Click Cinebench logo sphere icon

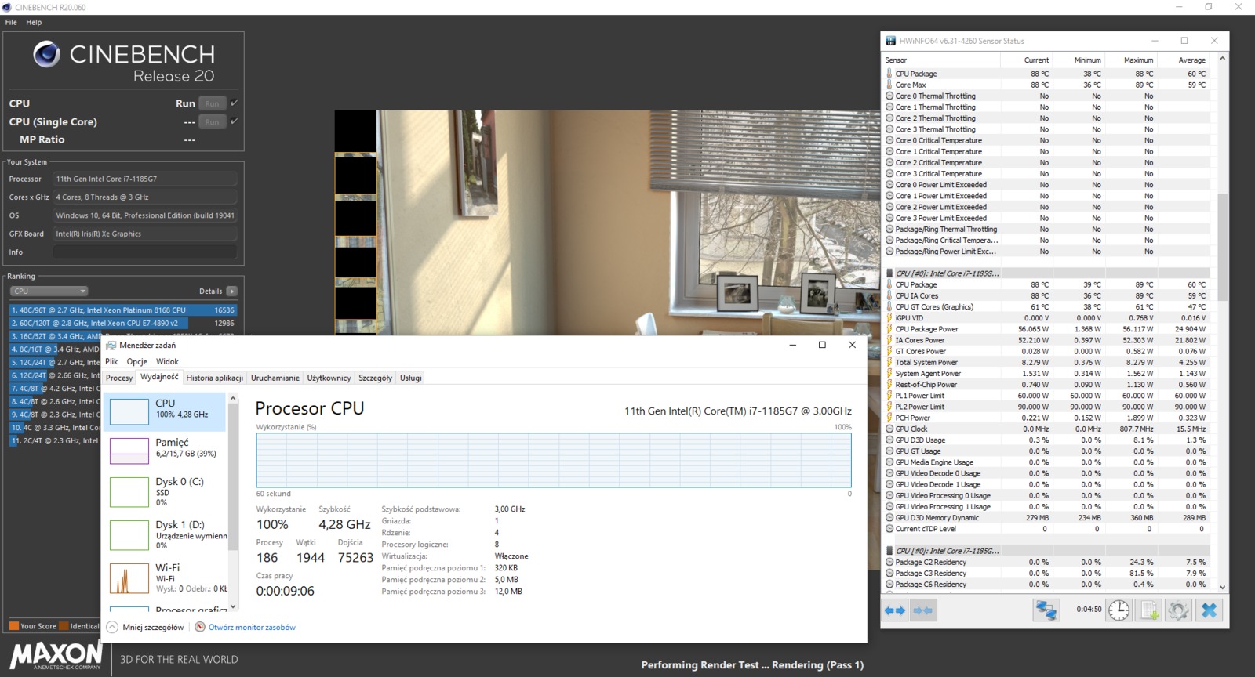(47, 54)
